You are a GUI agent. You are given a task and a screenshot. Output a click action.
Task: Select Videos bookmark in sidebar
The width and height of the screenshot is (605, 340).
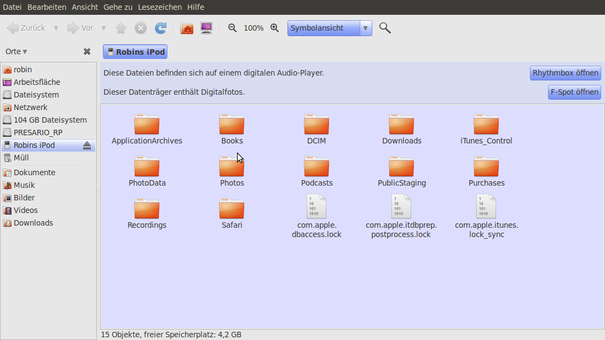coord(48,210)
